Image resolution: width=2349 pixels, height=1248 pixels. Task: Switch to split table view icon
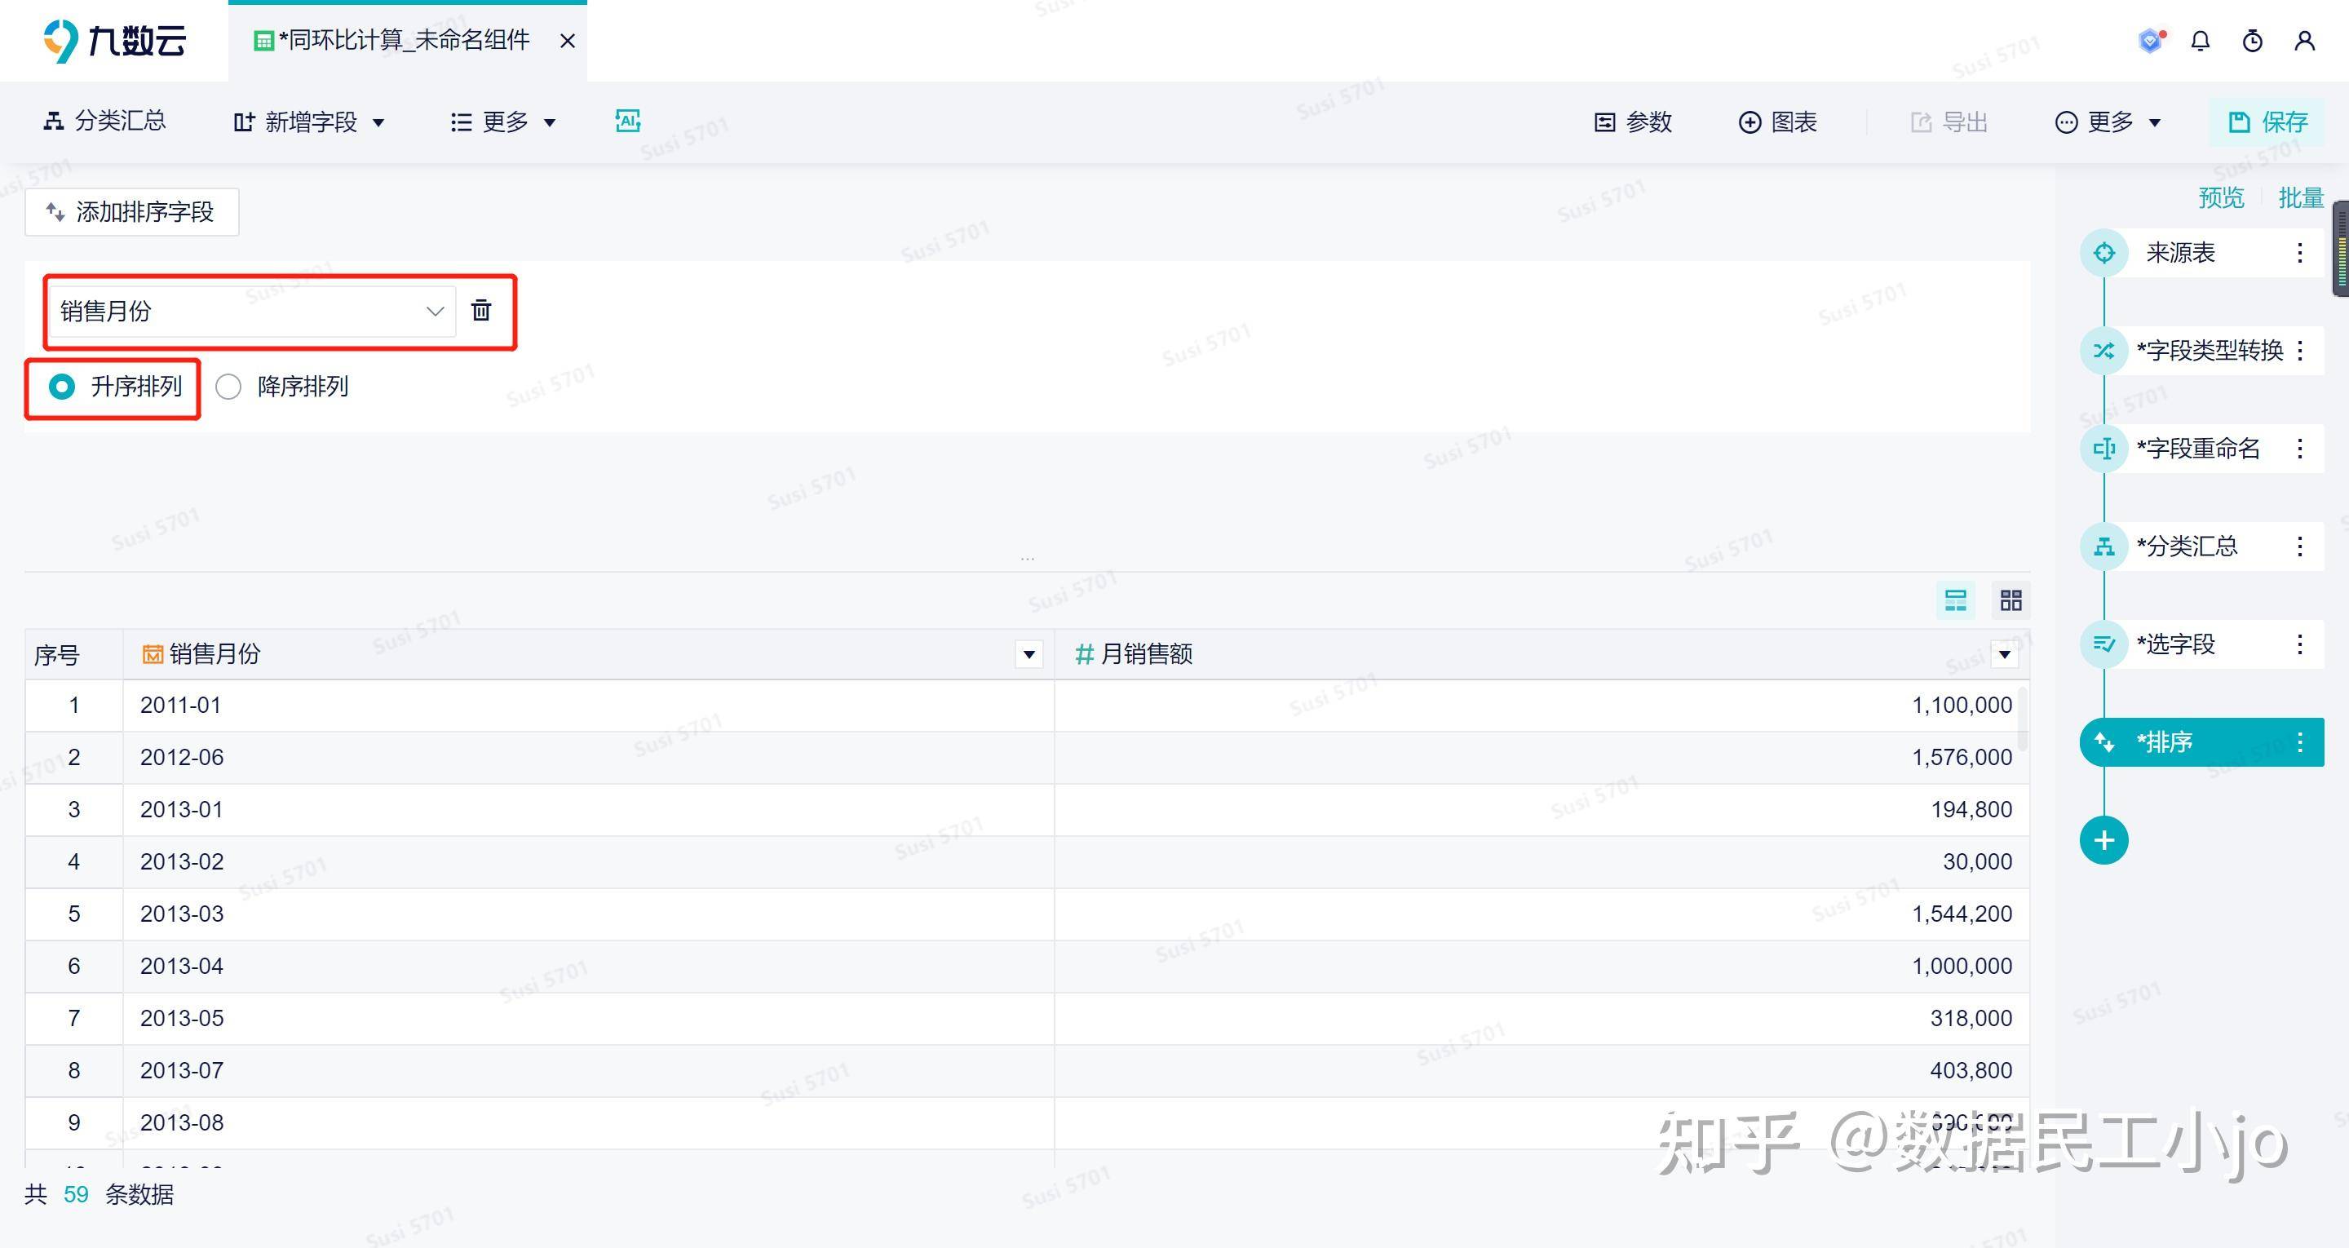[1956, 600]
